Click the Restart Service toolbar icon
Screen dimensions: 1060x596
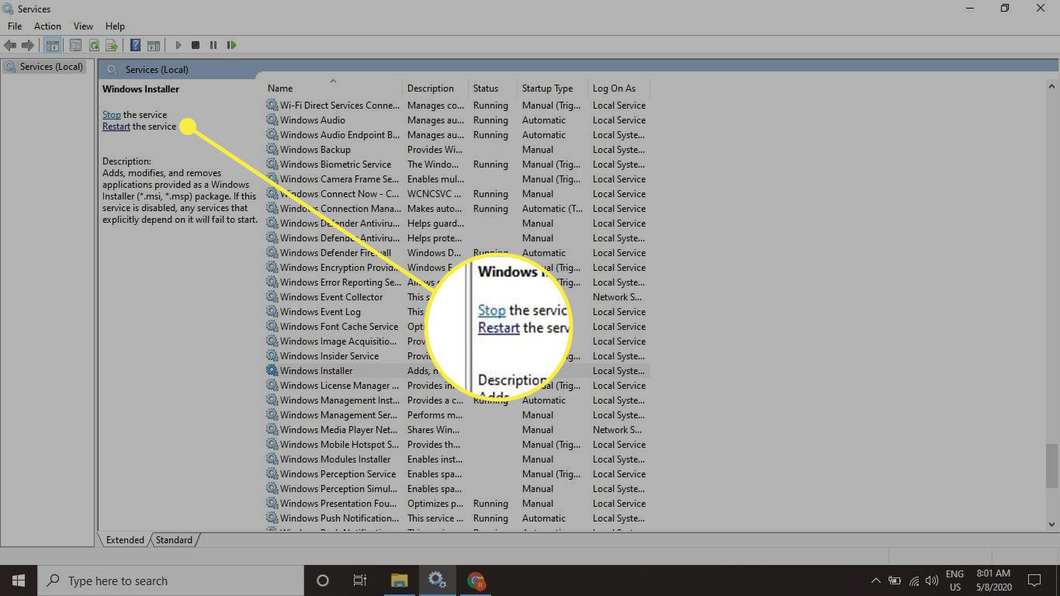pyautogui.click(x=231, y=46)
